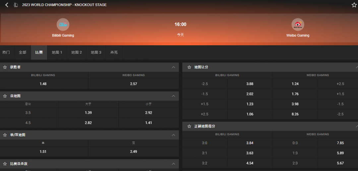
Task: Pick over 3.5 maps at 1.39
Action: (89, 113)
